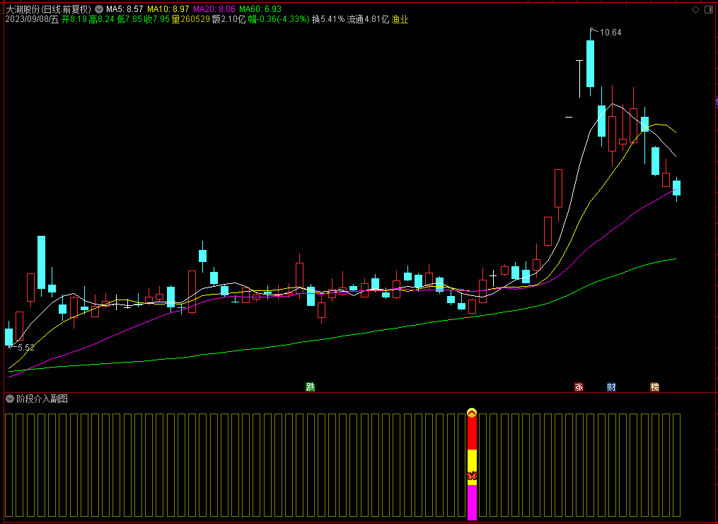This screenshot has width=718, height=524.
Task: Click the volume value 量260529
Action: (x=191, y=19)
